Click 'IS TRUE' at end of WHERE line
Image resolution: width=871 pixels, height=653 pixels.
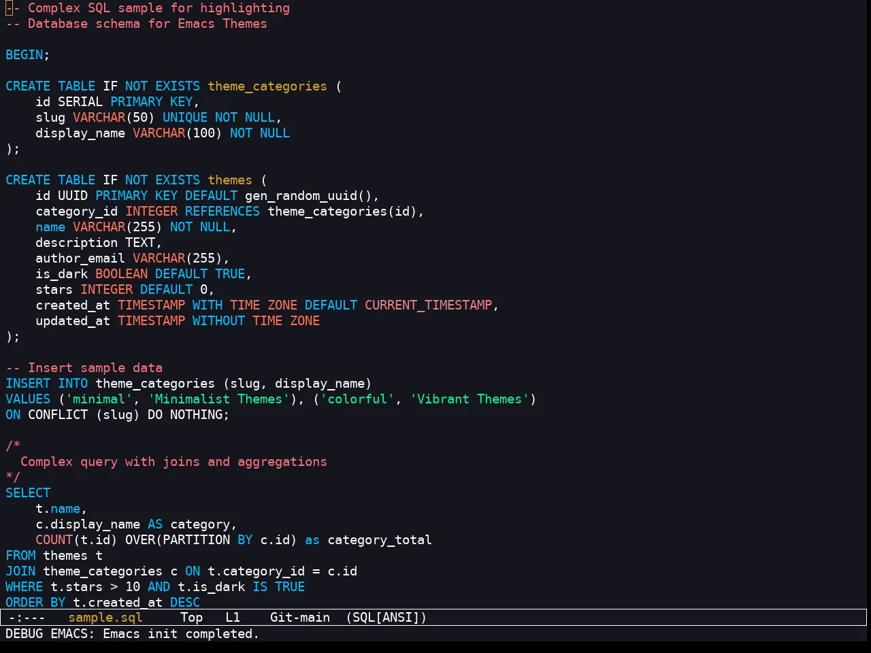click(x=279, y=587)
